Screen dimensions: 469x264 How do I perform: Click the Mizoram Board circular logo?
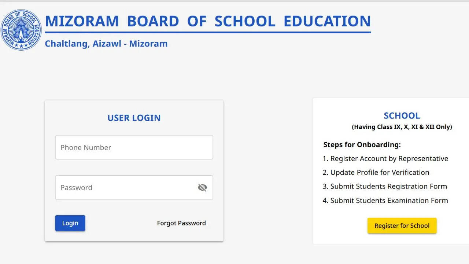(x=21, y=30)
